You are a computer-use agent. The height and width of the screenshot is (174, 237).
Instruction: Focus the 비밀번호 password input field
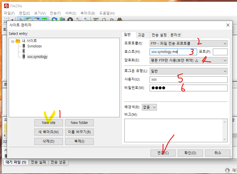(188, 88)
